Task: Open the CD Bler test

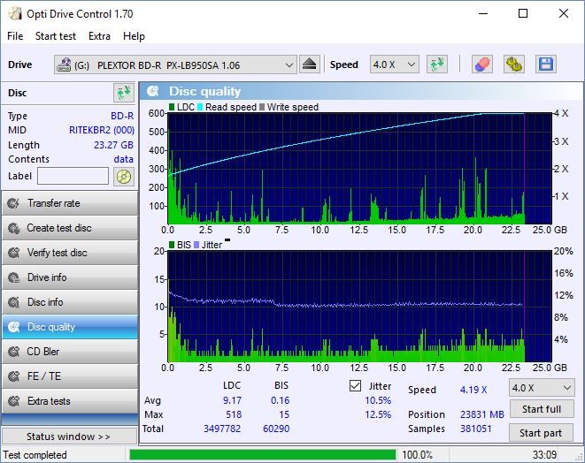Action: pos(70,352)
